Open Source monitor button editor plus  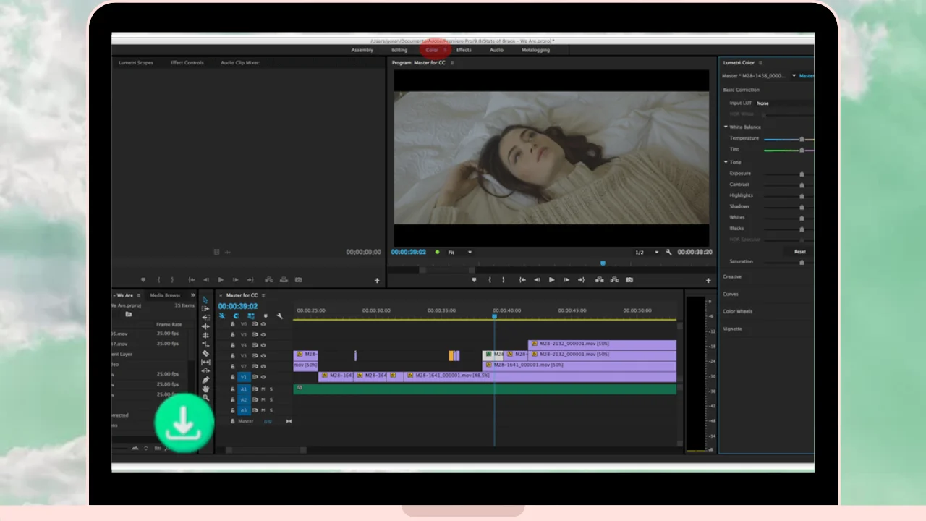point(377,281)
